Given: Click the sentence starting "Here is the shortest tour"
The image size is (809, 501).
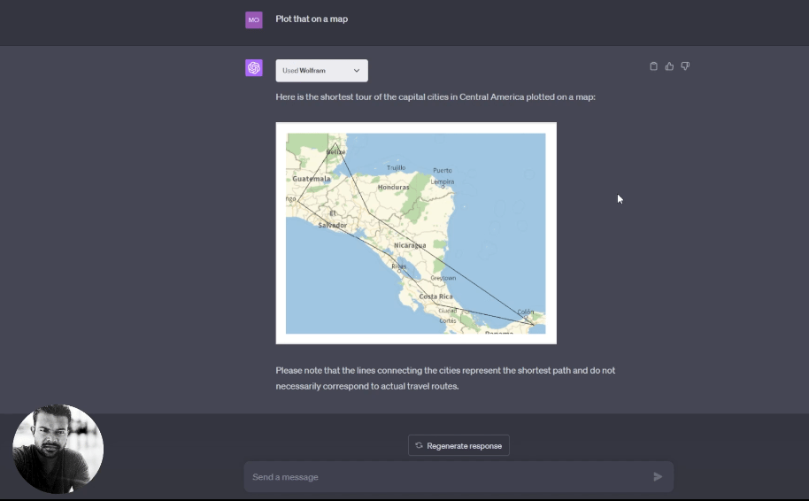Looking at the screenshot, I should point(435,97).
